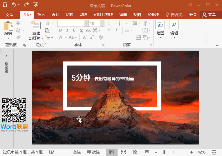Open the 文件 menu tab
This screenshot has height=156, width=222.
pyautogui.click(x=9, y=15)
